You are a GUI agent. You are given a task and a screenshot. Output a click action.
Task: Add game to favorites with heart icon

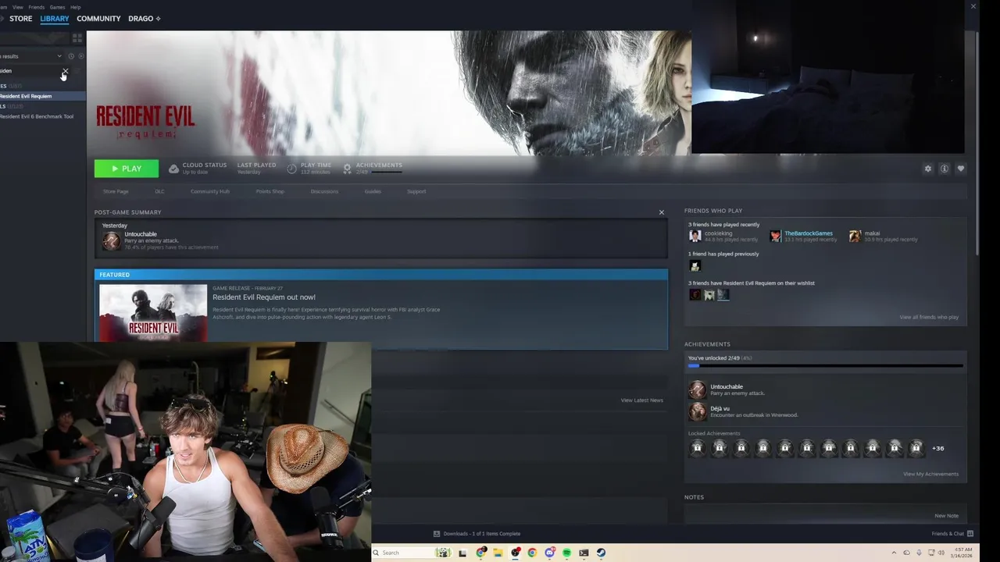pos(961,169)
